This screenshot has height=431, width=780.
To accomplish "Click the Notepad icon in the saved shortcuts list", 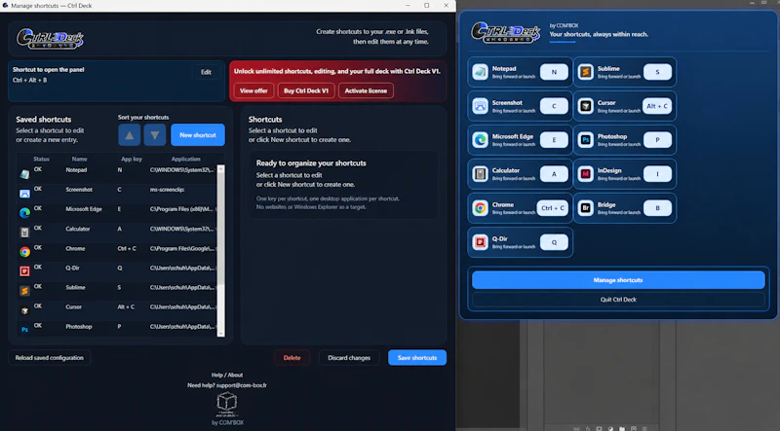I will click(x=24, y=174).
